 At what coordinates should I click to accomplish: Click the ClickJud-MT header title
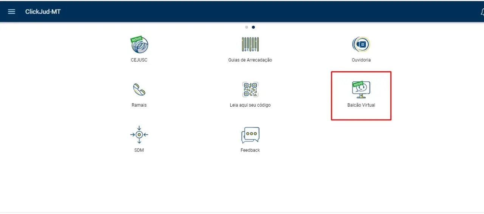point(43,11)
